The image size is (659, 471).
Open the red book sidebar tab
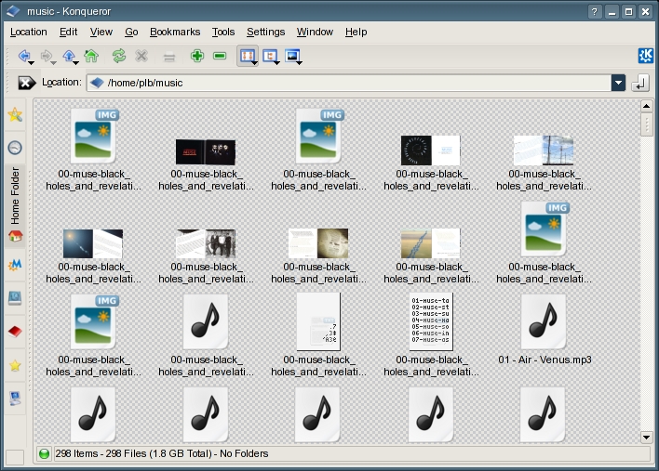point(15,332)
